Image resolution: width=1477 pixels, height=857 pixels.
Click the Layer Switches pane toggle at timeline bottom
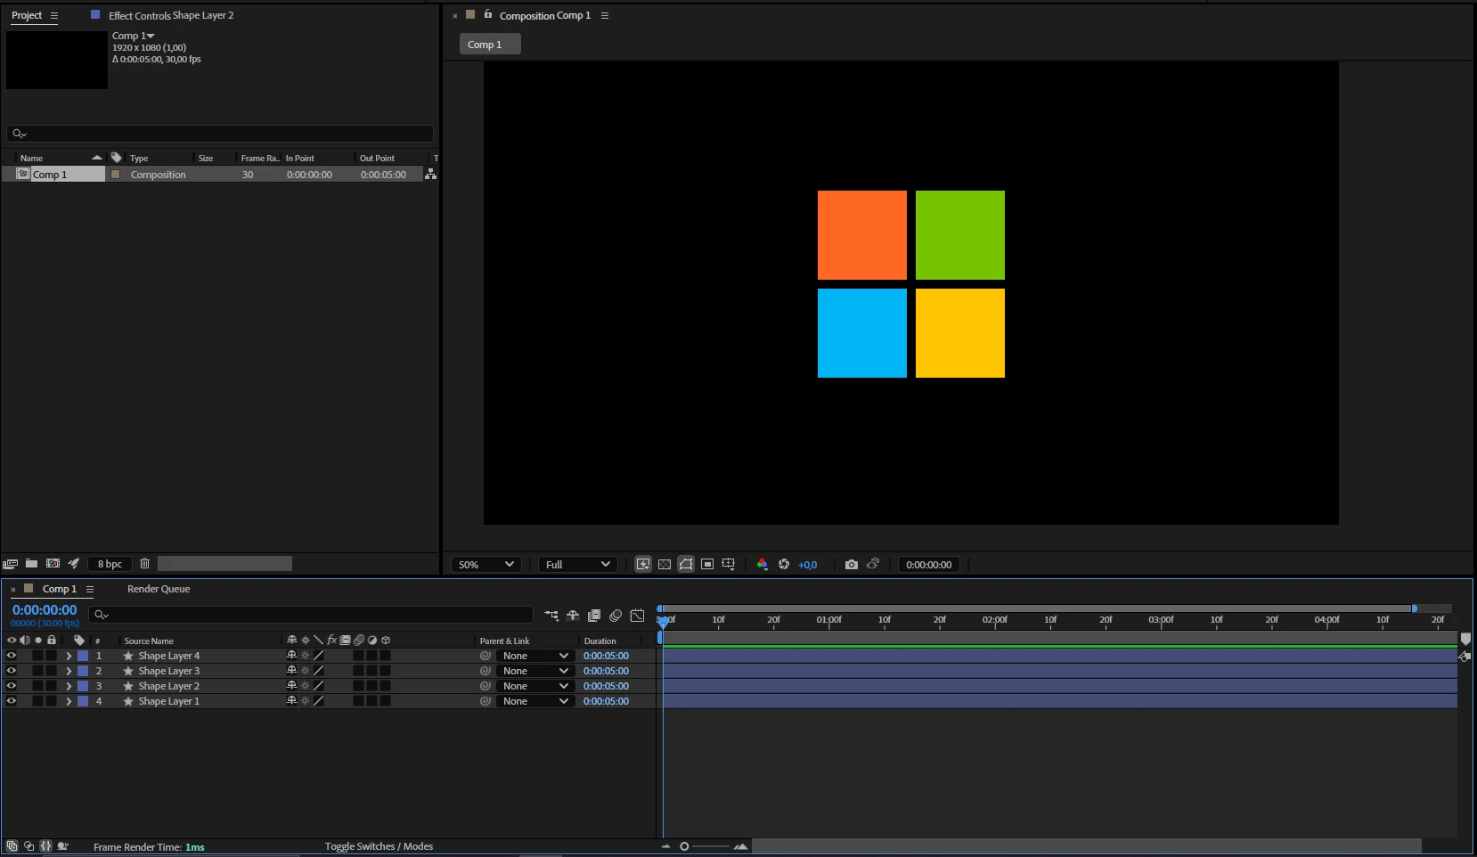tap(12, 846)
